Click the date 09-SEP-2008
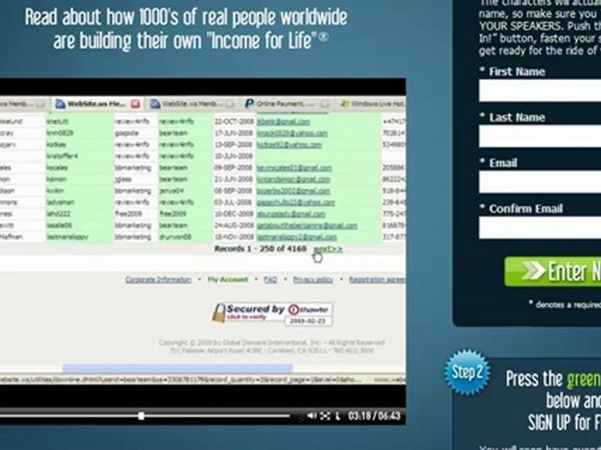The height and width of the screenshot is (450, 601). 234,167
